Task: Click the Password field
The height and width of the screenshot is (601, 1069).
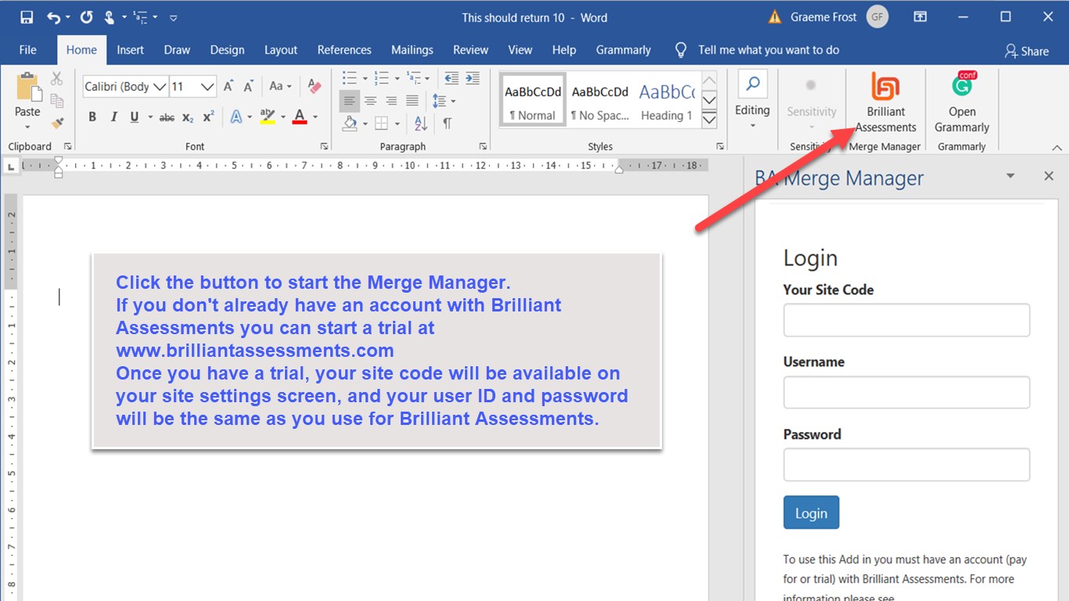Action: pos(906,465)
